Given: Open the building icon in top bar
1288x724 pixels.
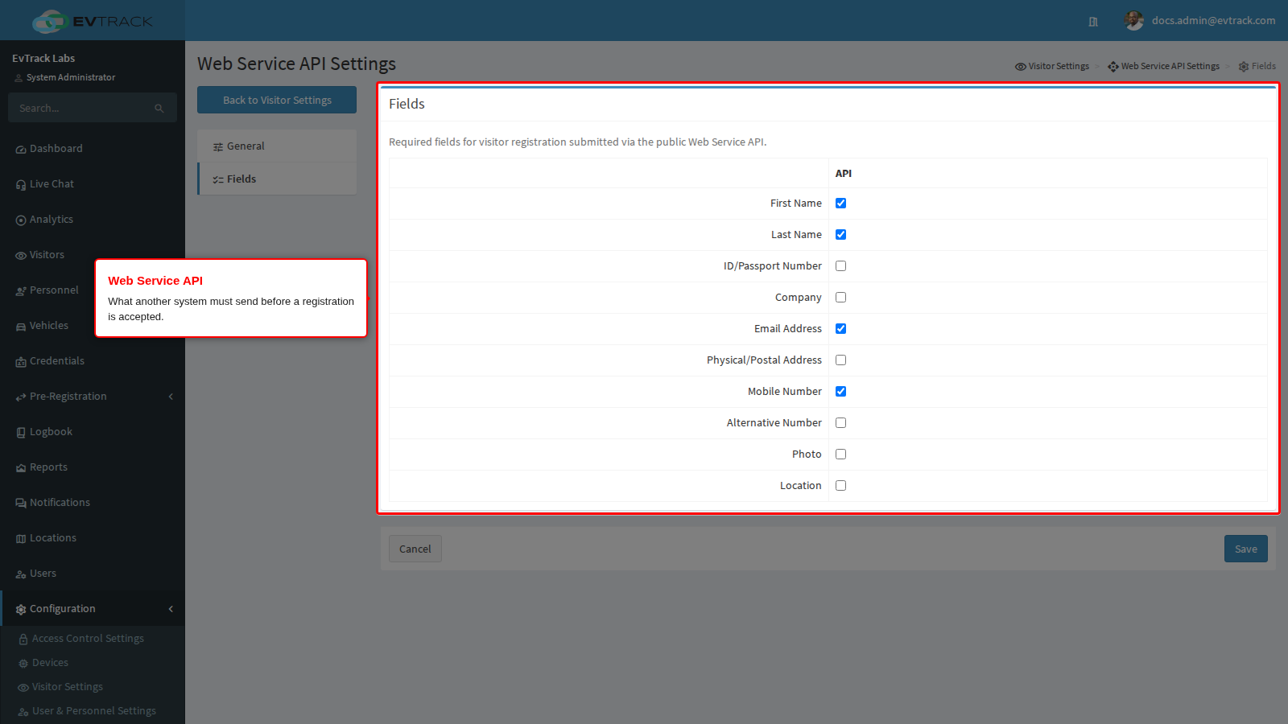Looking at the screenshot, I should [1093, 22].
